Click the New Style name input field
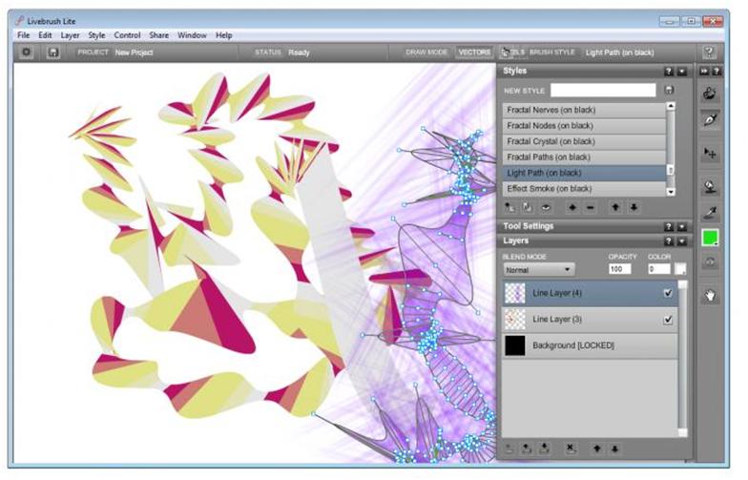Screen dimensions: 748x480 tap(603, 90)
